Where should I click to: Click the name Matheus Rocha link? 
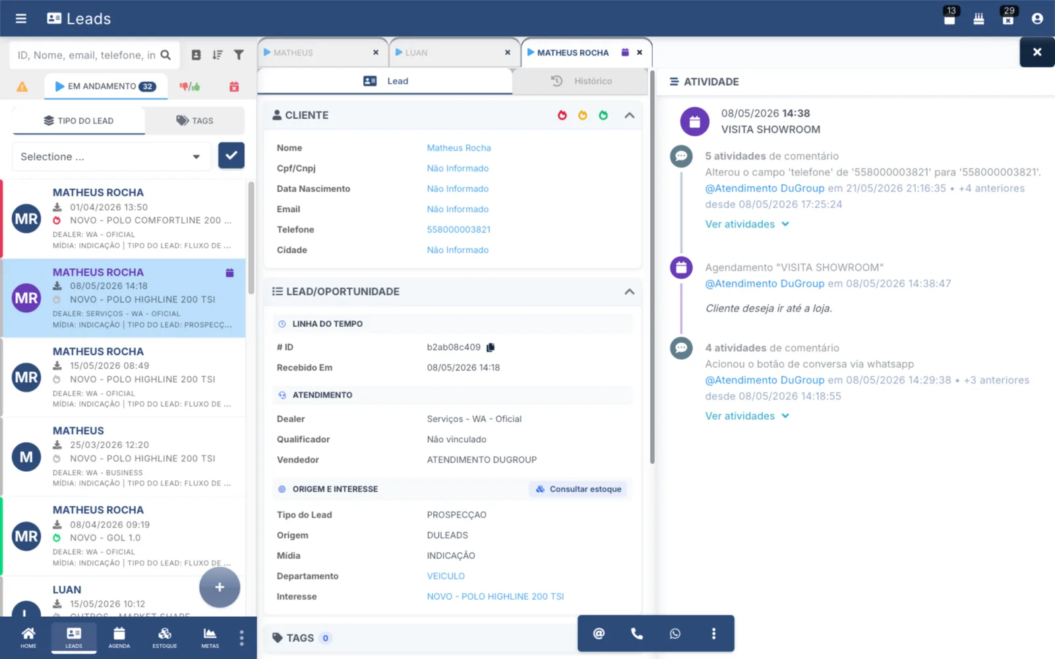click(x=459, y=148)
